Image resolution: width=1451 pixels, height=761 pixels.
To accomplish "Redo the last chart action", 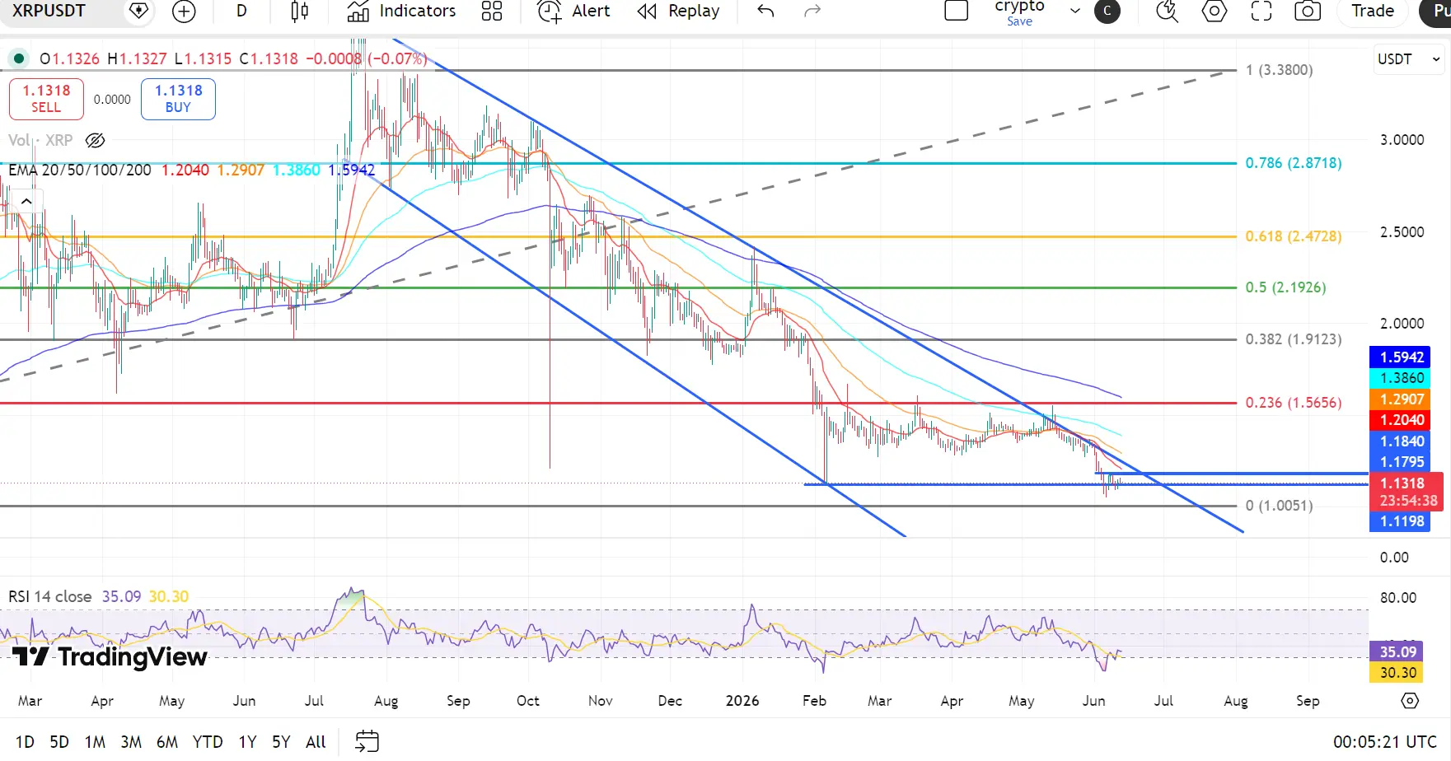I will point(812,11).
